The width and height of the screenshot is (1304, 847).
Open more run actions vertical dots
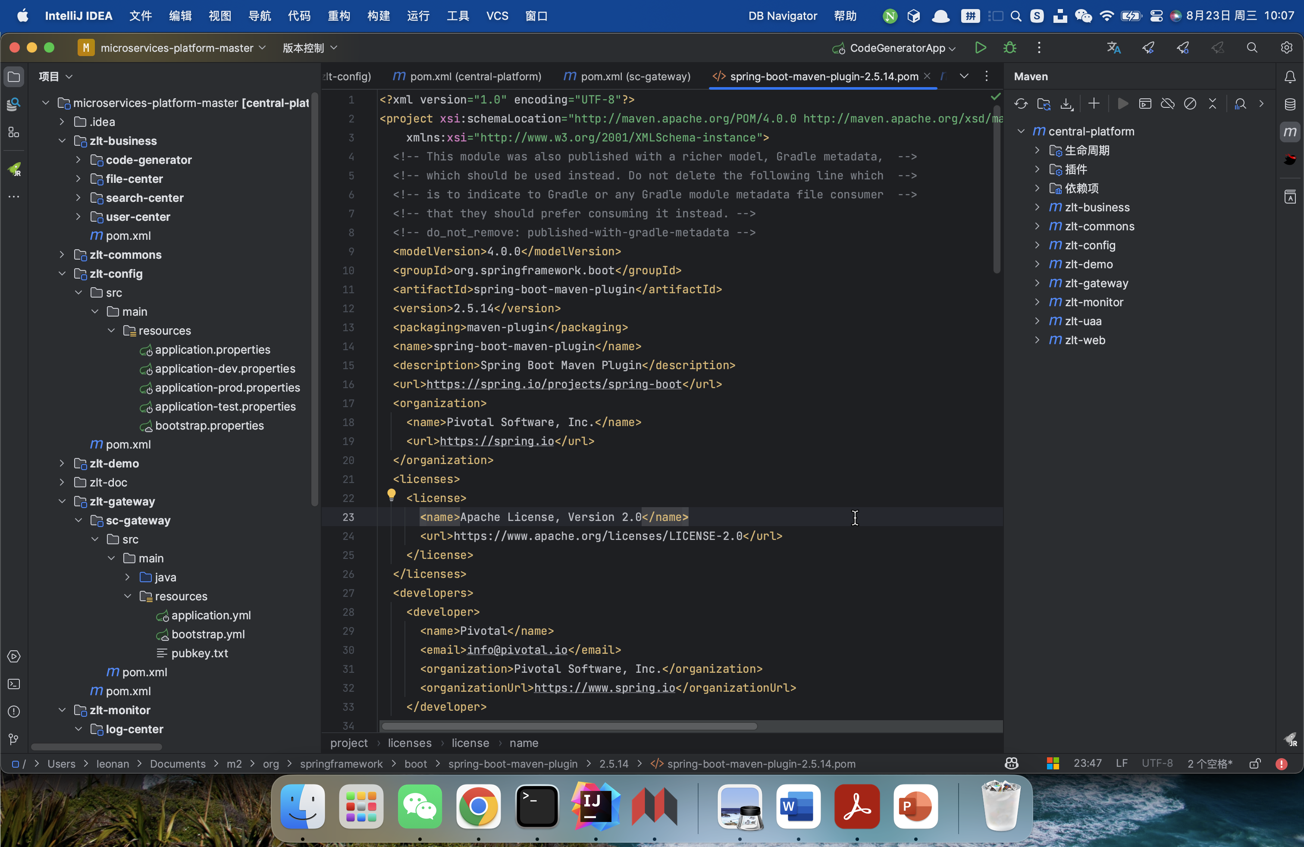pyautogui.click(x=1039, y=48)
